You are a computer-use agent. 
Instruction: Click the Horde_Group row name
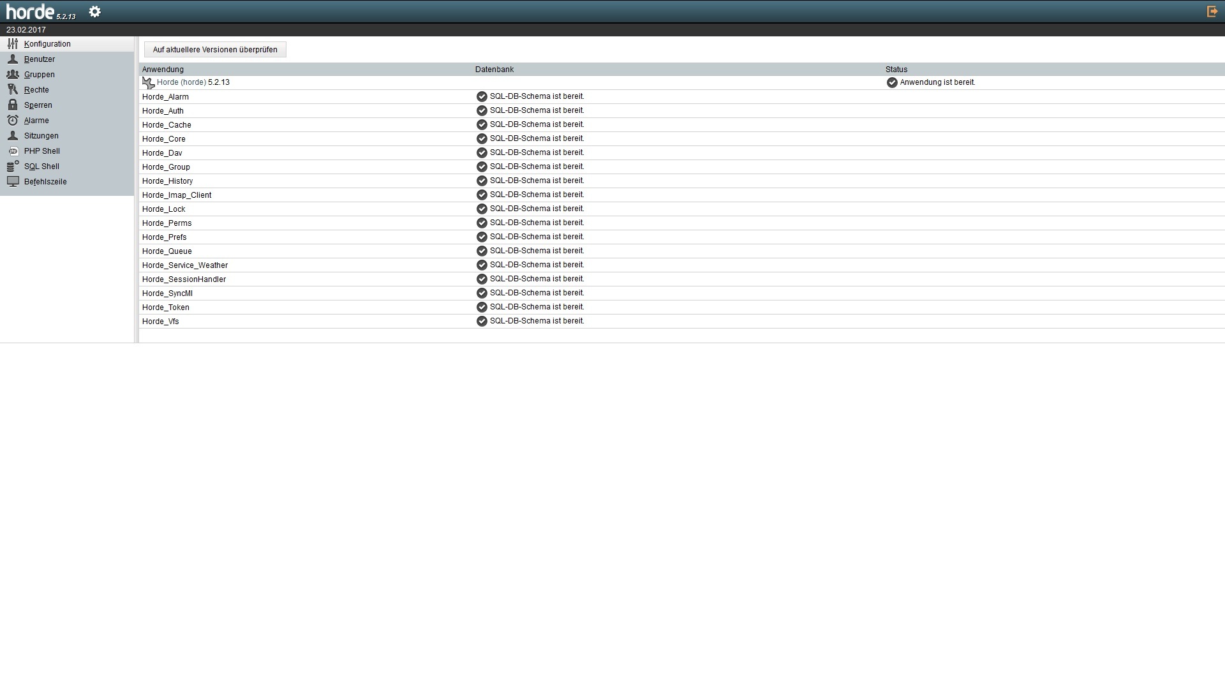click(x=166, y=167)
